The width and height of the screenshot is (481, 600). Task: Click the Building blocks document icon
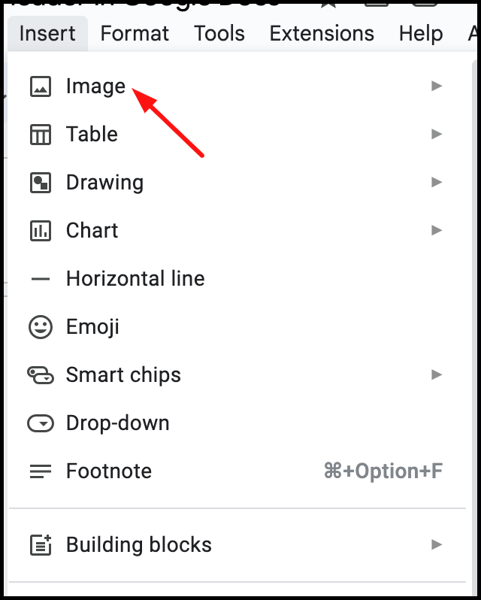[40, 545]
